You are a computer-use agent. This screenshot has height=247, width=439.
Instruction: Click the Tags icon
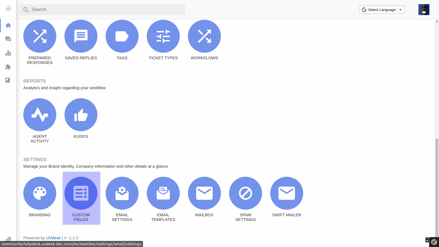tap(122, 36)
